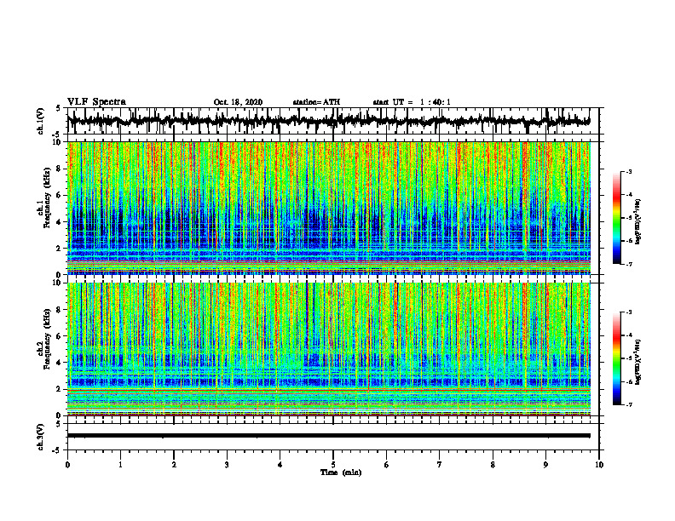This screenshot has width=675, height=521.
Task: Click time axis tick label "4"
Action: pos(280,465)
